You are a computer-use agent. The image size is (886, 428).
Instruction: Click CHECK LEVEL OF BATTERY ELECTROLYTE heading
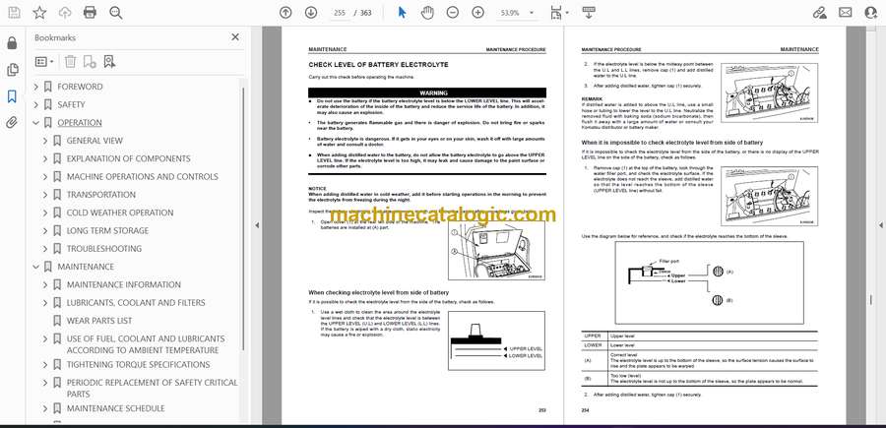click(x=378, y=65)
